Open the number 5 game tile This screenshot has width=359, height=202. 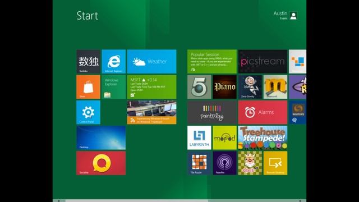coord(199,87)
